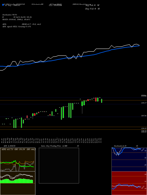
Task: Click the 'CL: 1310.04' closing price text
Action: (x=55, y=5)
